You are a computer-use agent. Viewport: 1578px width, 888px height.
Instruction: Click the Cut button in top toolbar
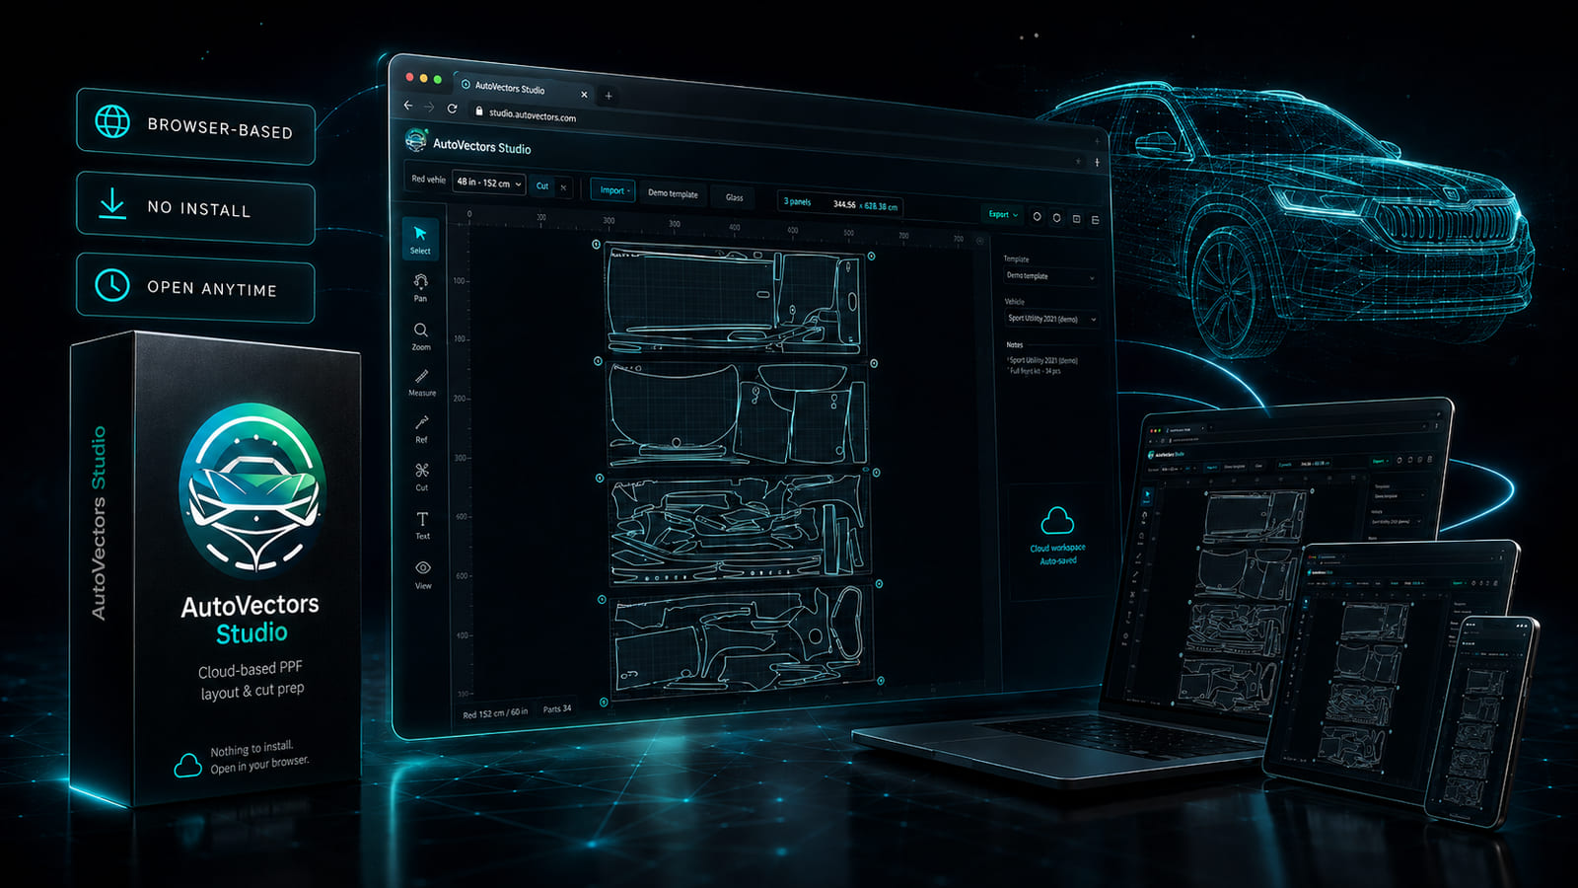coord(542,185)
